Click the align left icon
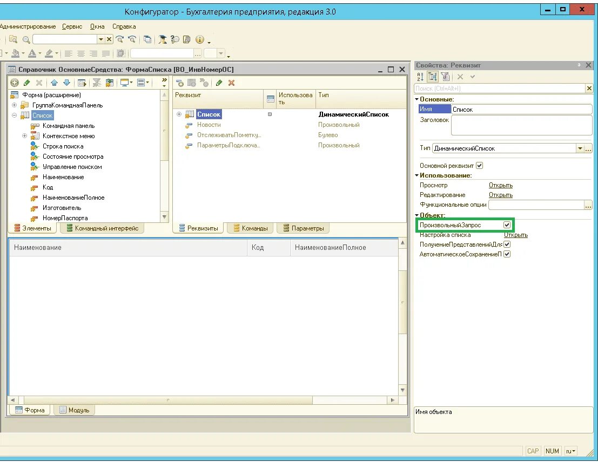The height and width of the screenshot is (462, 598). tap(68, 53)
